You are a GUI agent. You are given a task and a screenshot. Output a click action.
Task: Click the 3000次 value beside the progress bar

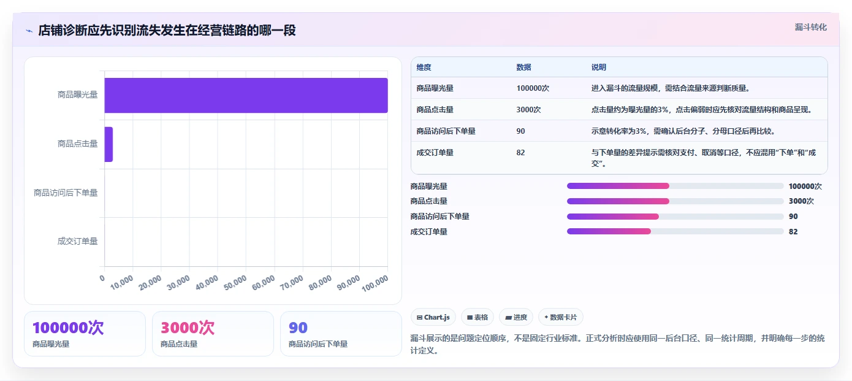[x=801, y=201]
